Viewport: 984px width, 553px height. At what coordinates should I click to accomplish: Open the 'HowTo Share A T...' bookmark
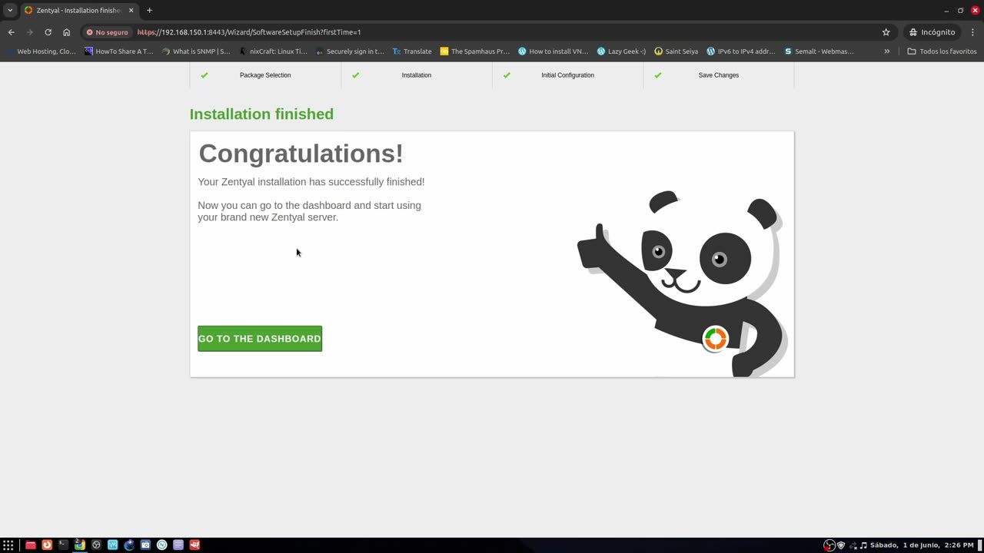tap(119, 51)
